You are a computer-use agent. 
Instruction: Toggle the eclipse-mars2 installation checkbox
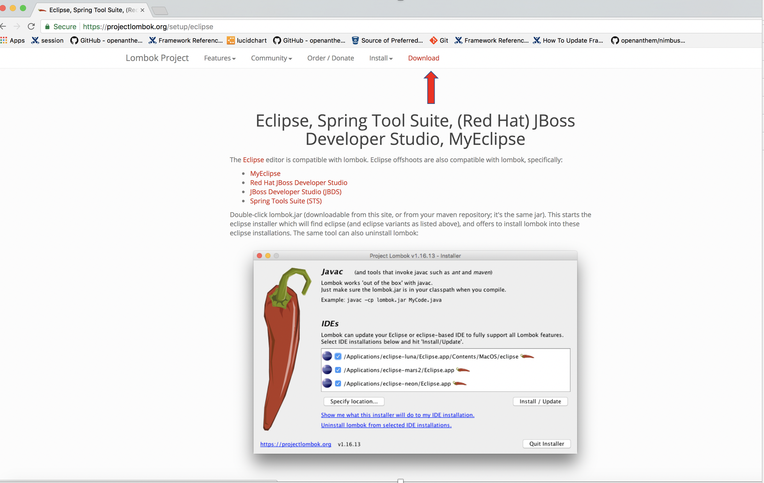tap(338, 370)
